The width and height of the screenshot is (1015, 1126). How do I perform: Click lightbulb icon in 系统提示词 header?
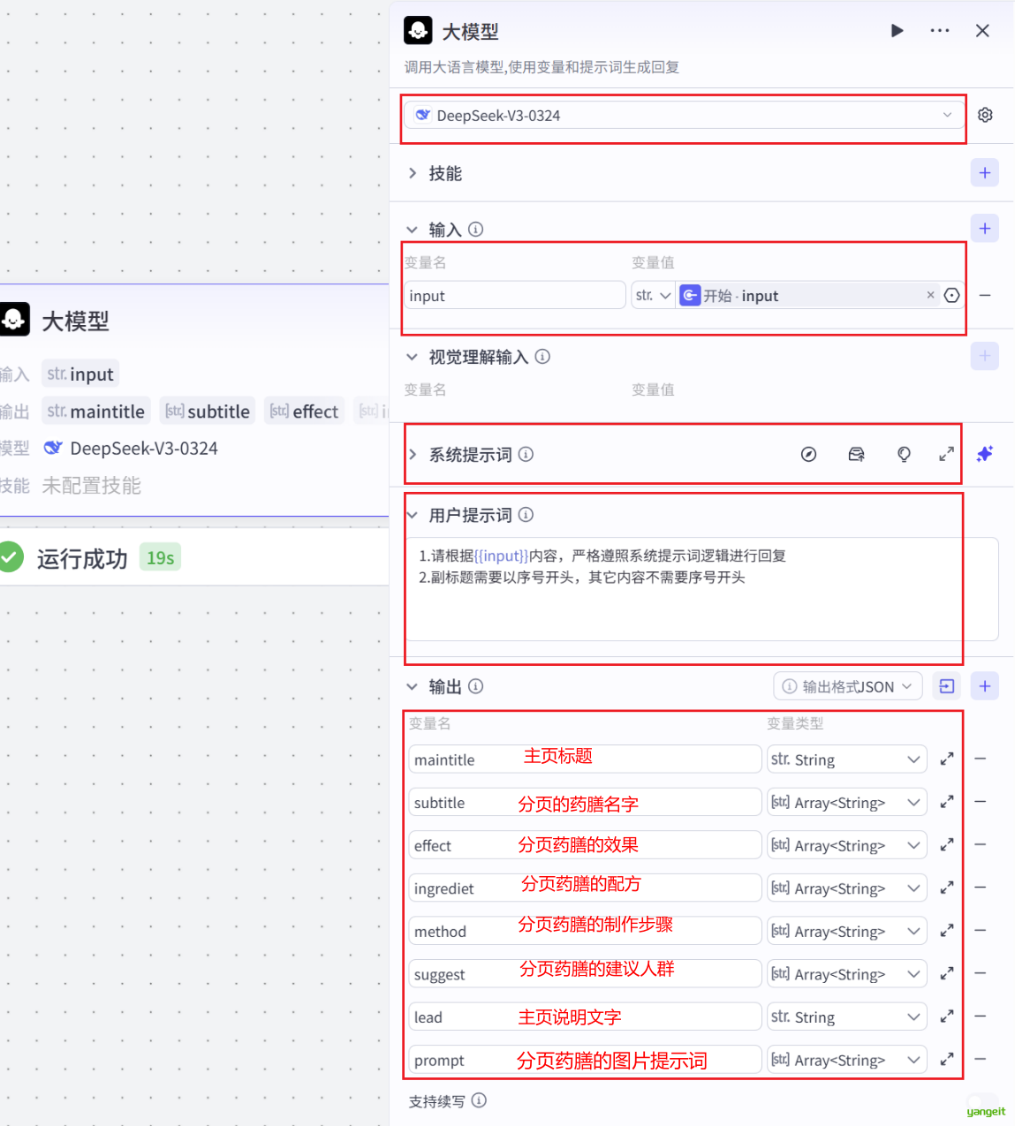[904, 455]
